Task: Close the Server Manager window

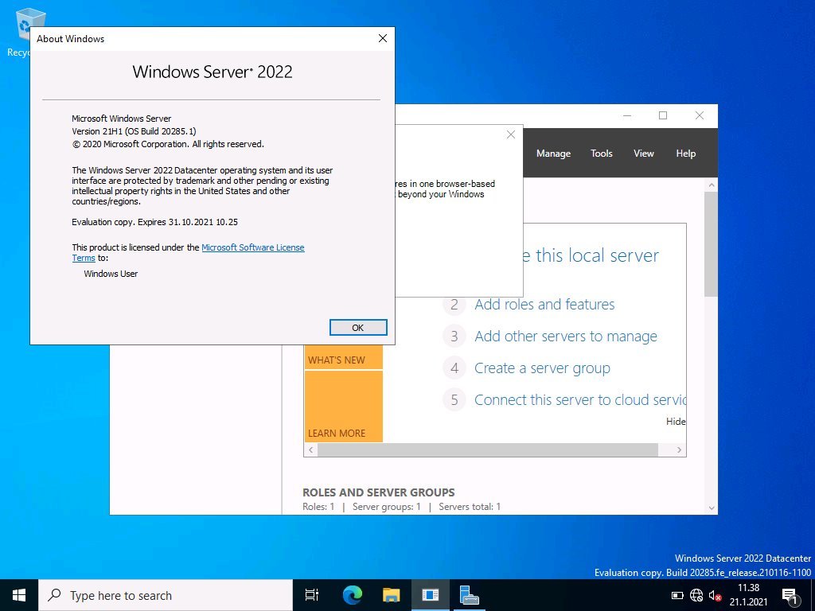Action: point(700,115)
